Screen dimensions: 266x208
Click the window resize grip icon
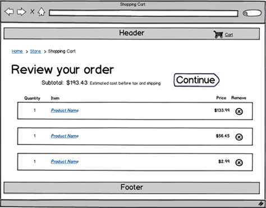[261, 204]
